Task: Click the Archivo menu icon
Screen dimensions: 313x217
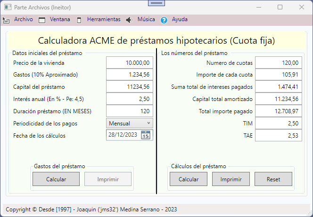Action: [x=6, y=20]
